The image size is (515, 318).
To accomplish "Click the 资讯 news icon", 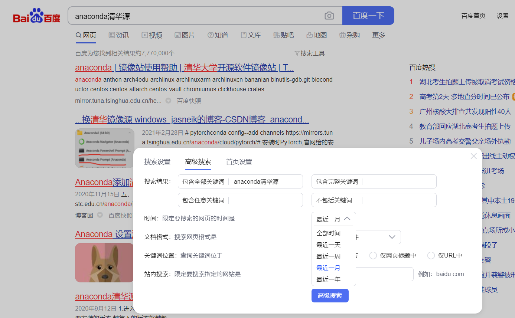I will (112, 35).
